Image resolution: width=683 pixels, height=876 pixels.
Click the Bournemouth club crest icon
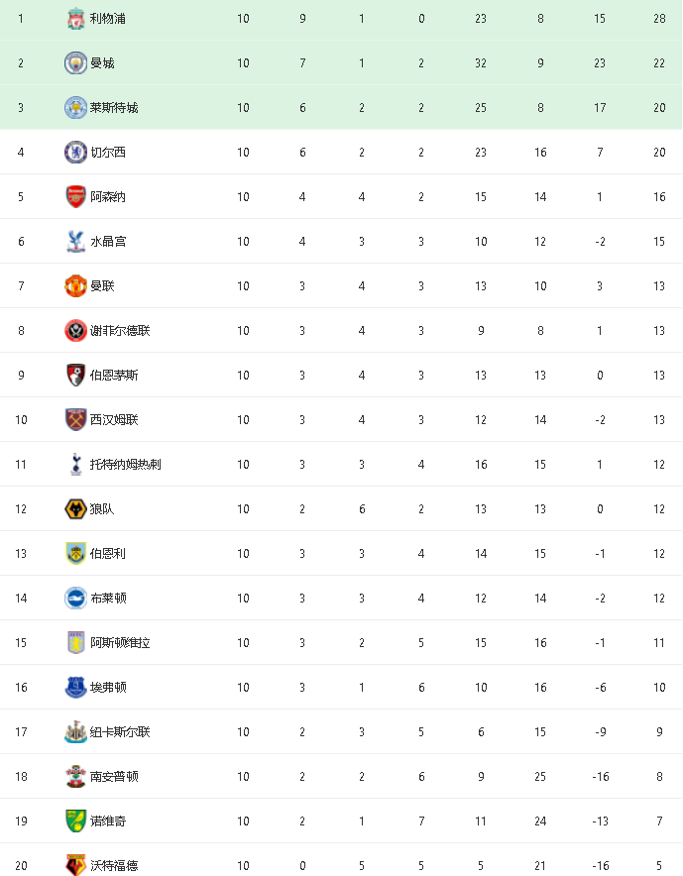pos(75,375)
